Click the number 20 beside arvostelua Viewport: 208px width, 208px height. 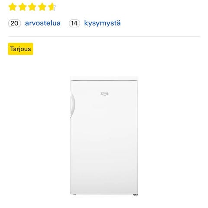point(14,23)
